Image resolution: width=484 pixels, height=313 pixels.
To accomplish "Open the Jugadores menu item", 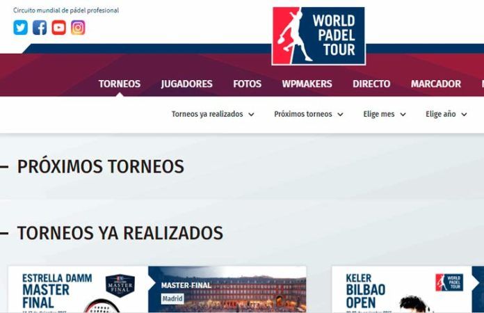I will 187,83.
